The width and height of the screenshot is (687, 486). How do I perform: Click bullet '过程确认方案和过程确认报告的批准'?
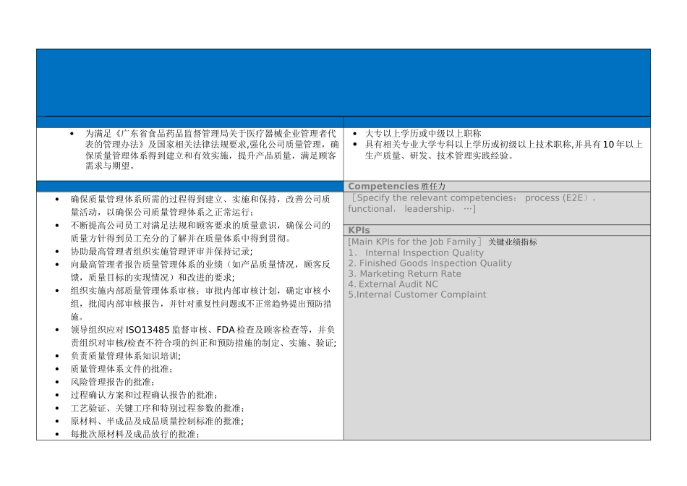pyautogui.click(x=144, y=396)
